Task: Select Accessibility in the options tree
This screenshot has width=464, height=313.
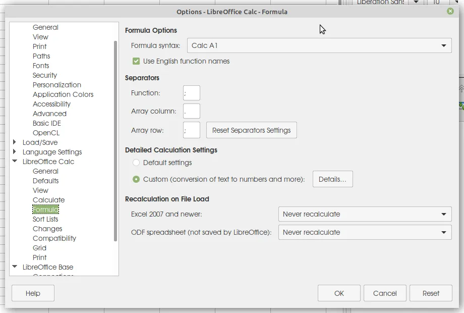Action: [x=51, y=104]
